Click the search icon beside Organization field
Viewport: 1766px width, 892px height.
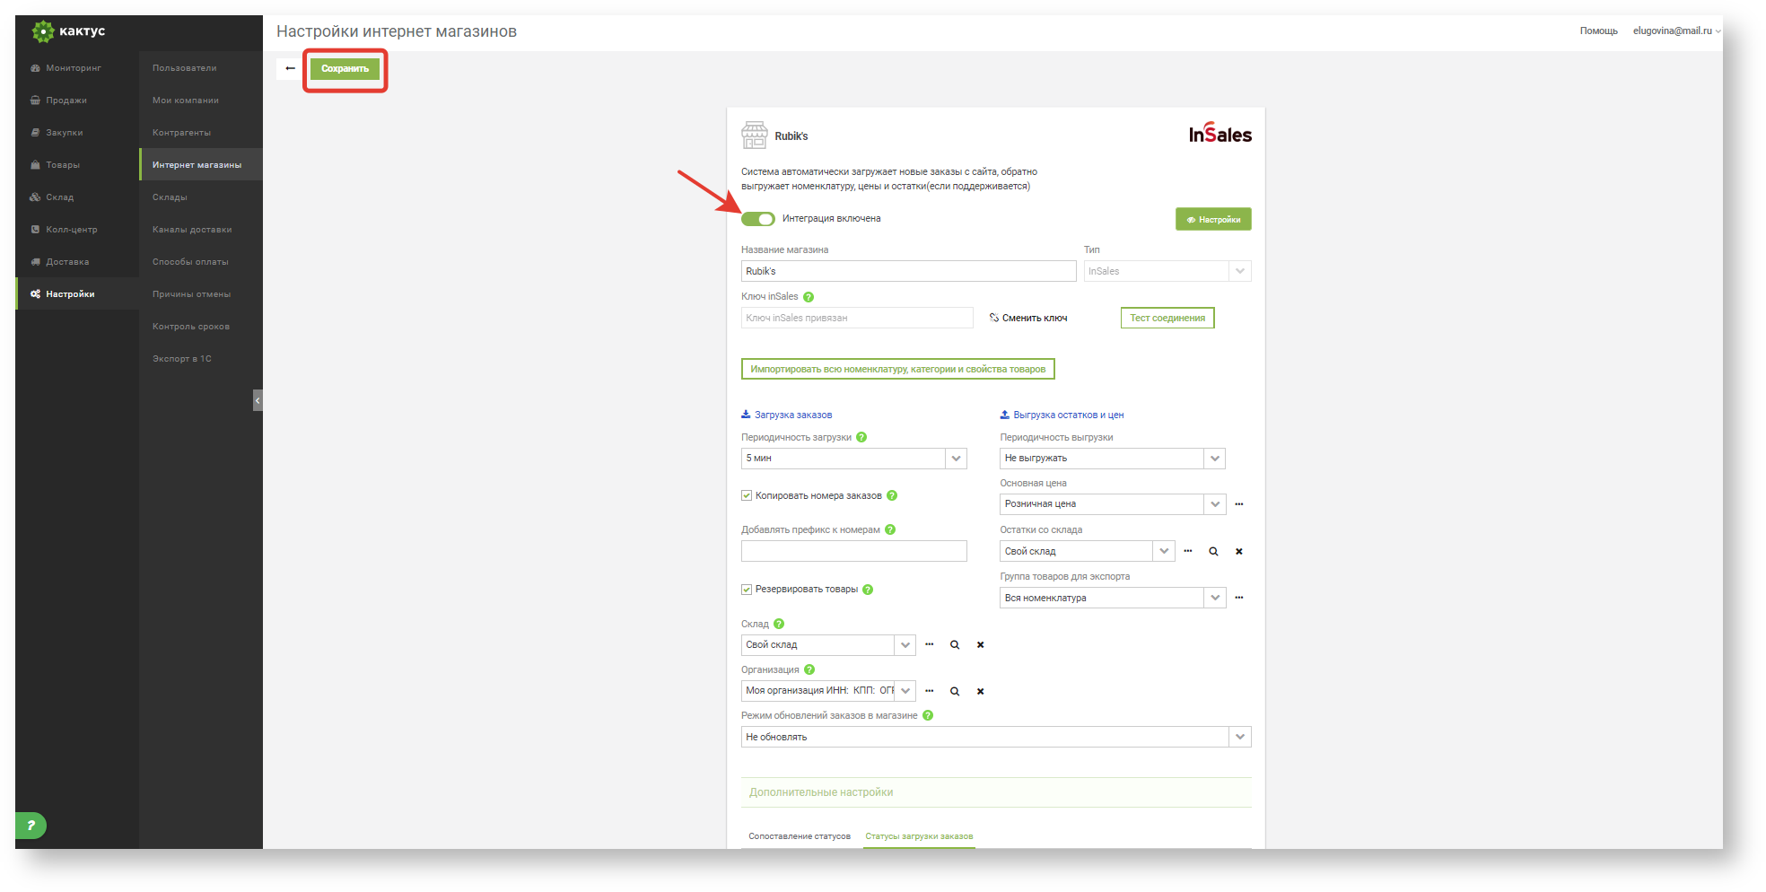[955, 691]
